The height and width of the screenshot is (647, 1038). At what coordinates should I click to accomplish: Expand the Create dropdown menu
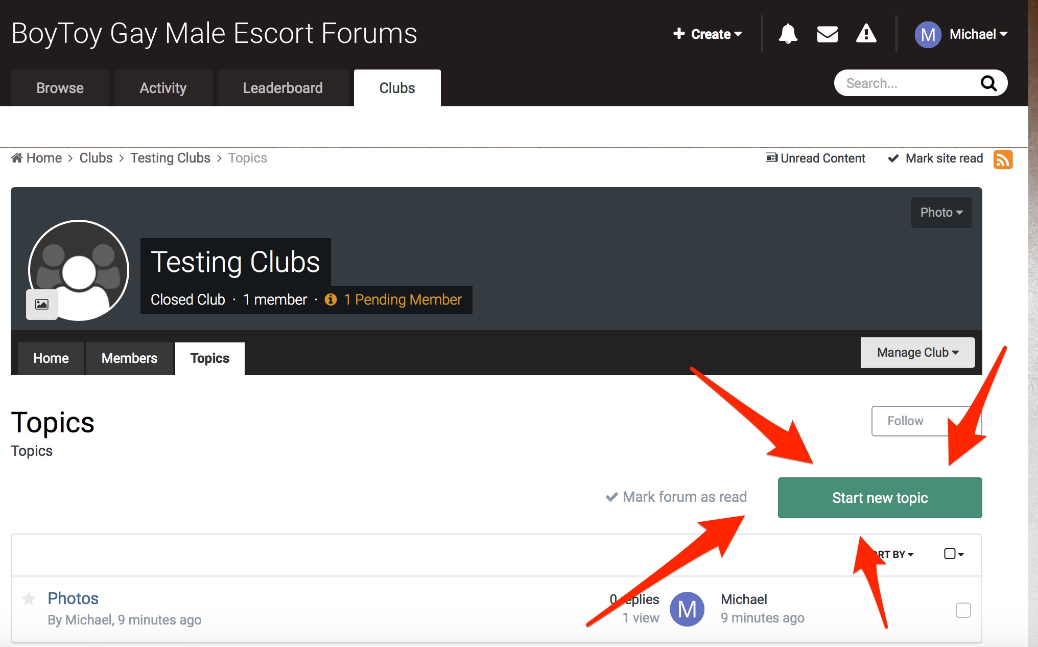point(707,34)
